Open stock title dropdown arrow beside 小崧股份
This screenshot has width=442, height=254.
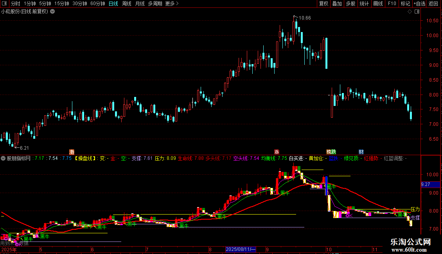(x=52, y=12)
